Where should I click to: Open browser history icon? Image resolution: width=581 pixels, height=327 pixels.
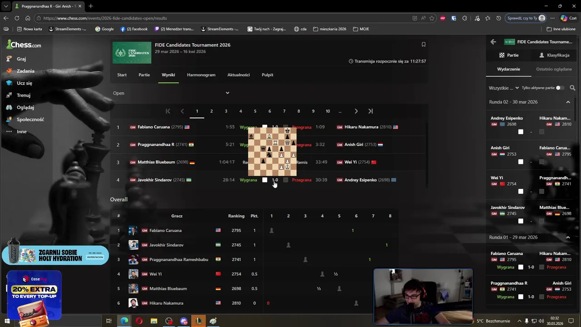click(499, 18)
